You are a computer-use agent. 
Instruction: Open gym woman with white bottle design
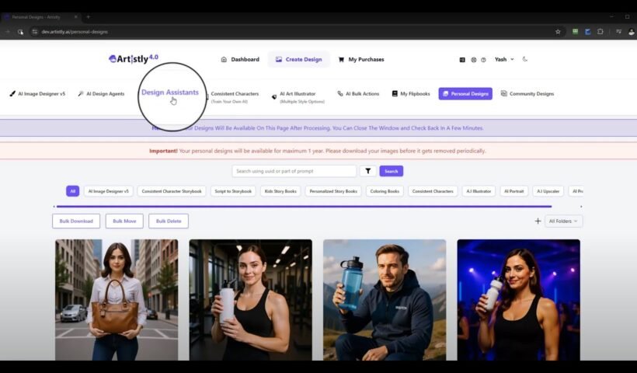(251, 300)
